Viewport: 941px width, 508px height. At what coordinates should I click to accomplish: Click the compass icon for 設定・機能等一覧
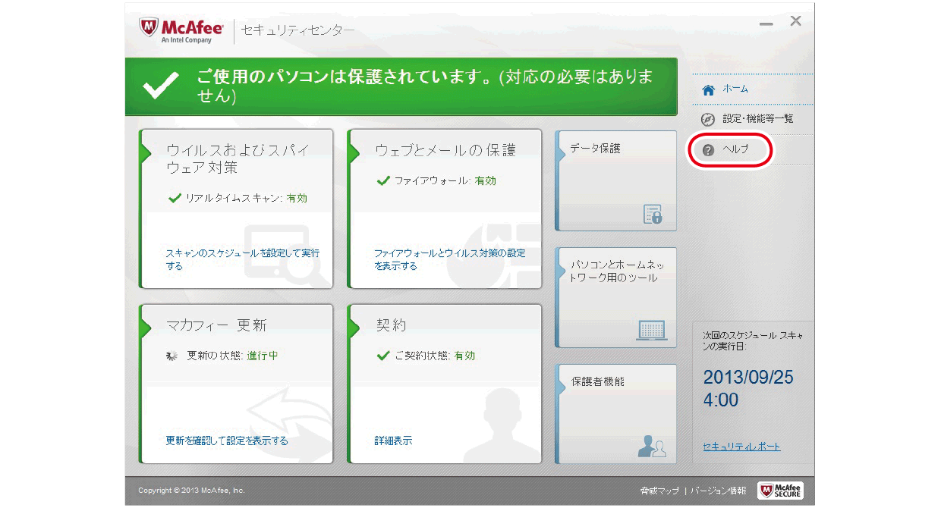click(709, 120)
